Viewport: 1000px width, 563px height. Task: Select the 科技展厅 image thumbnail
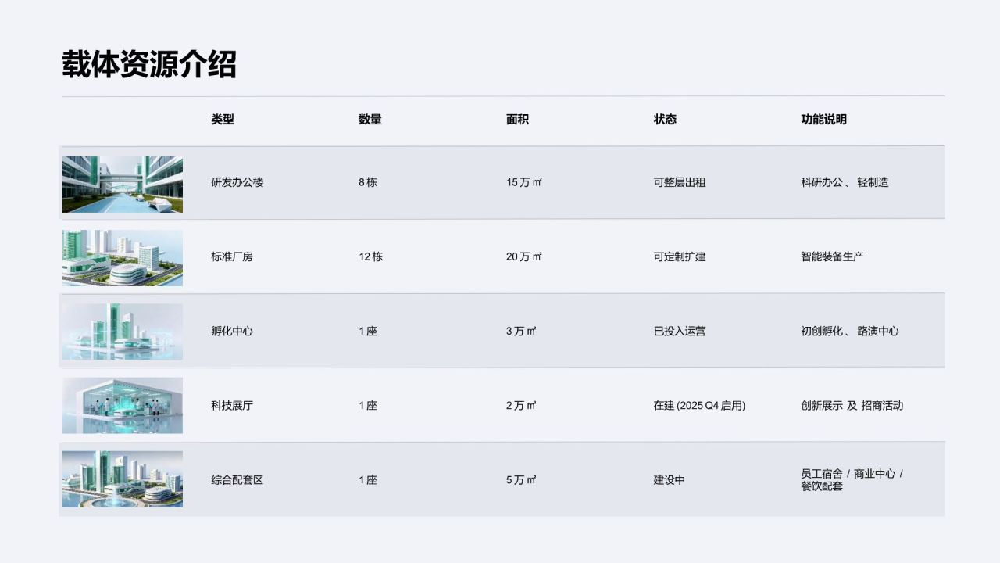pyautogui.click(x=123, y=406)
